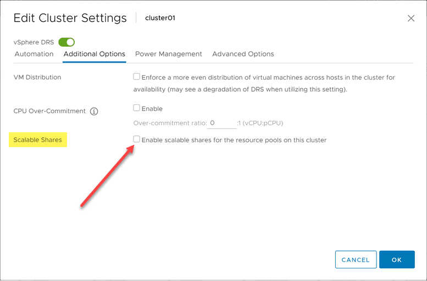Click the Scalable Shares label
The width and height of the screenshot is (427, 281).
pyautogui.click(x=38, y=140)
